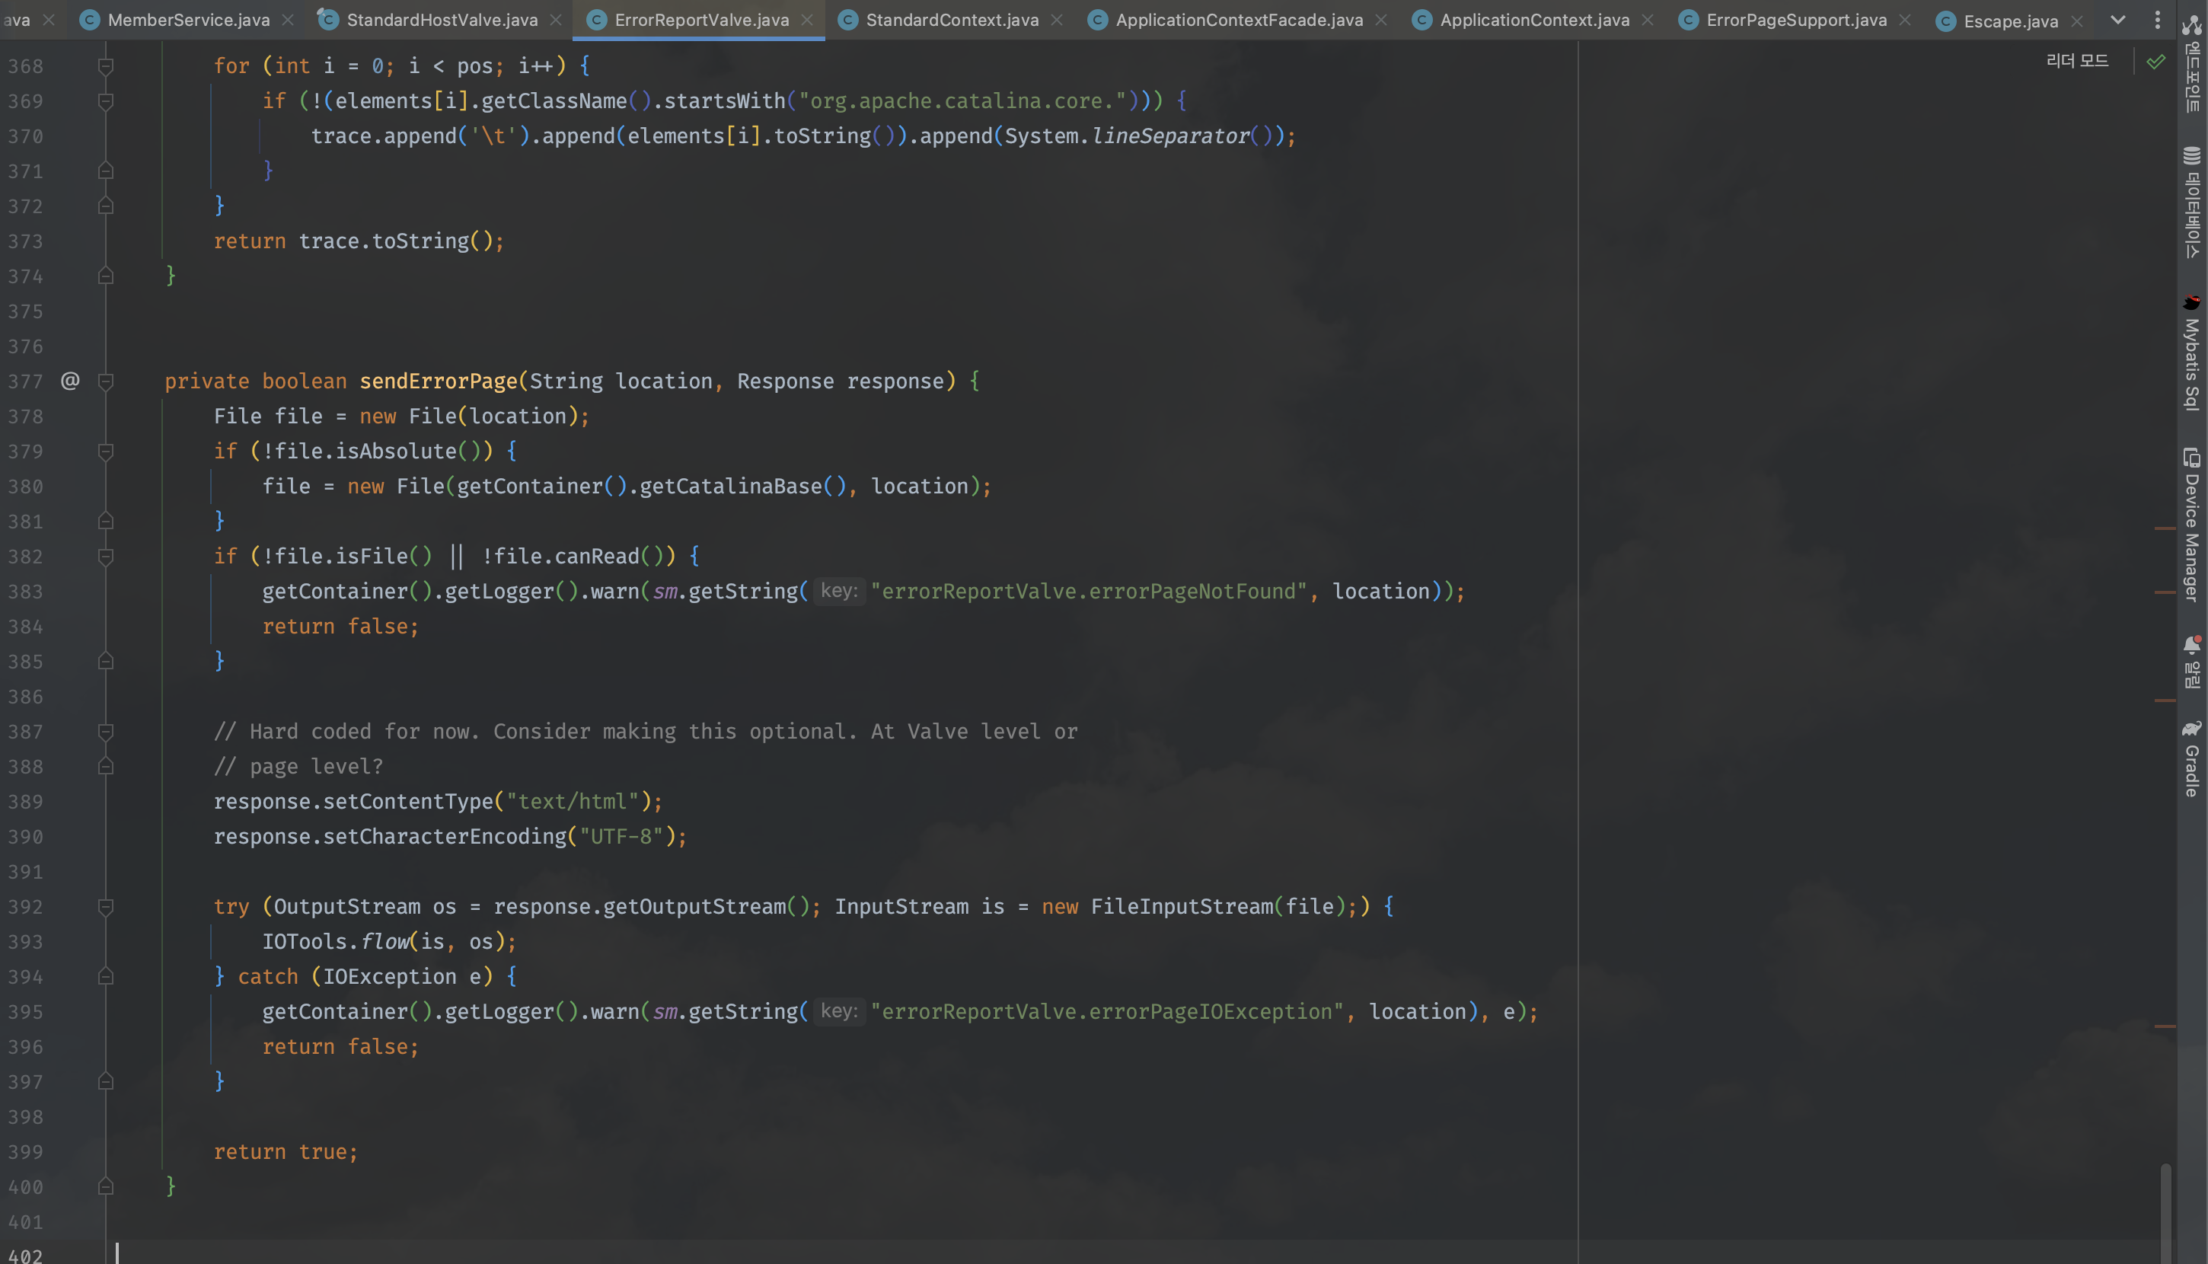Click the getCatalinaBase call on line 380
The width and height of the screenshot is (2208, 1264).
[730, 486]
